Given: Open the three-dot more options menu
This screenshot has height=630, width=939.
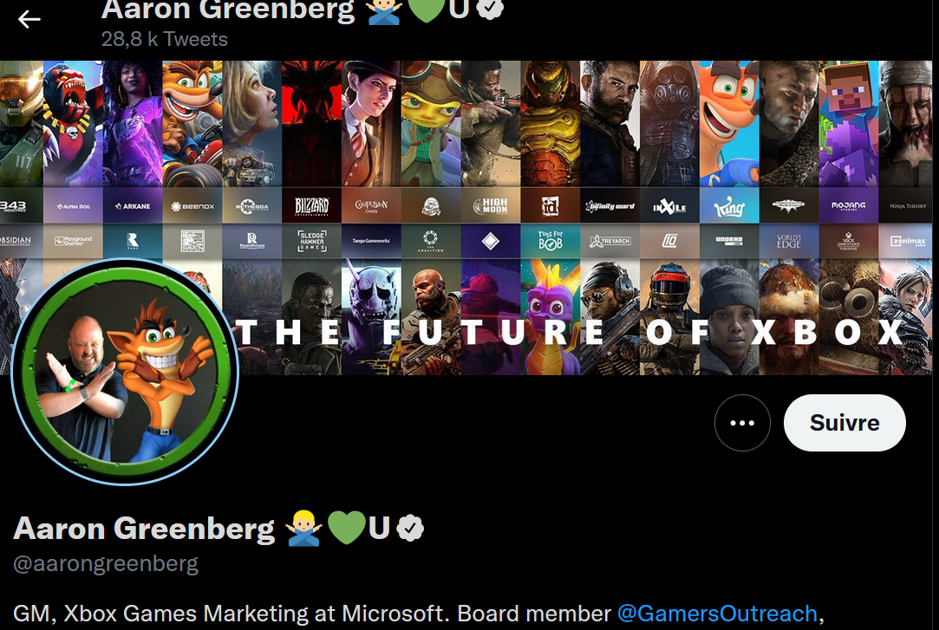Looking at the screenshot, I should (x=742, y=423).
